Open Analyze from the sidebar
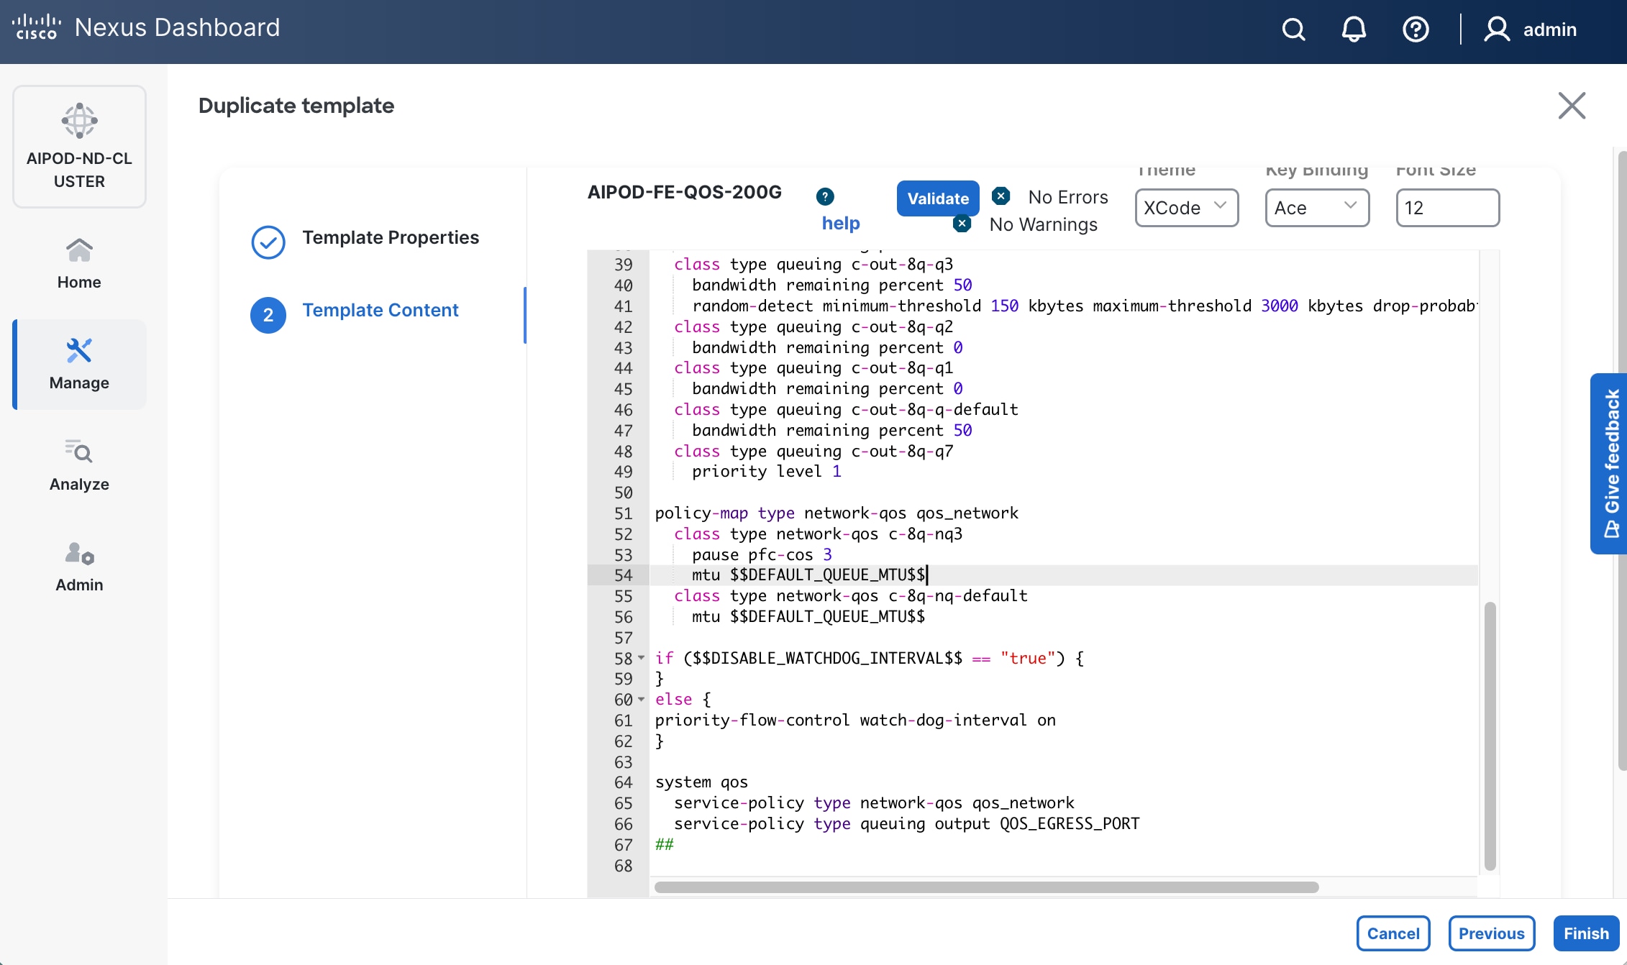Screen dimensions: 1627x965 [78, 466]
